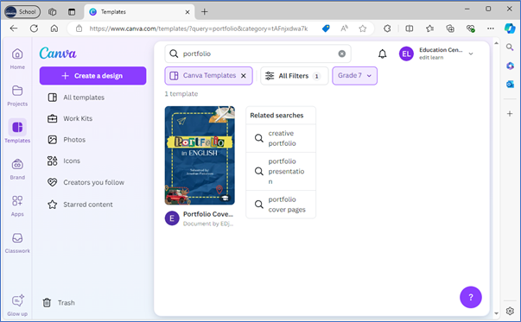Add a sidebar app with plus

point(510,114)
